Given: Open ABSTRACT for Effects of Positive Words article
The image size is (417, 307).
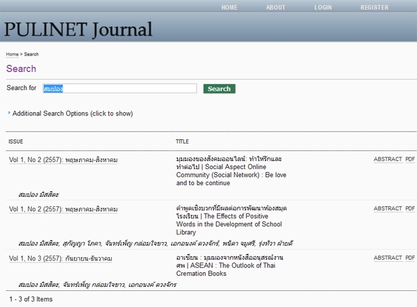Looking at the screenshot, I should [x=388, y=208].
